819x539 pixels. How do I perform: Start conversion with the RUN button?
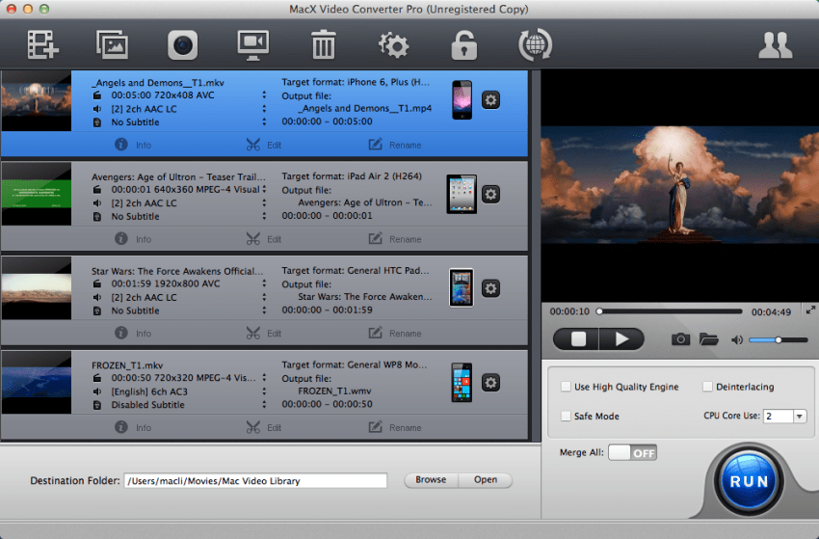749,481
